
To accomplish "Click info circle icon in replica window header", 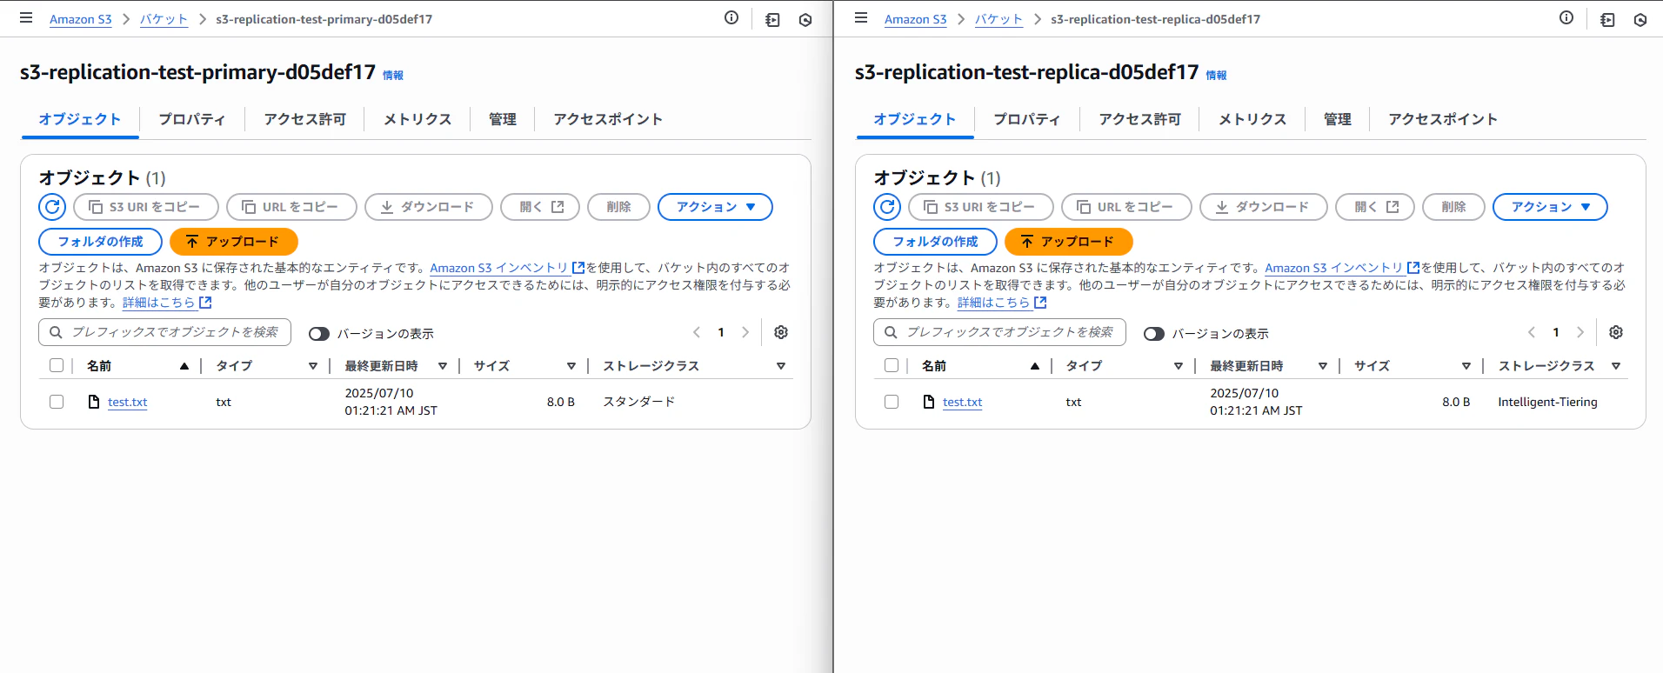I will (x=1566, y=18).
